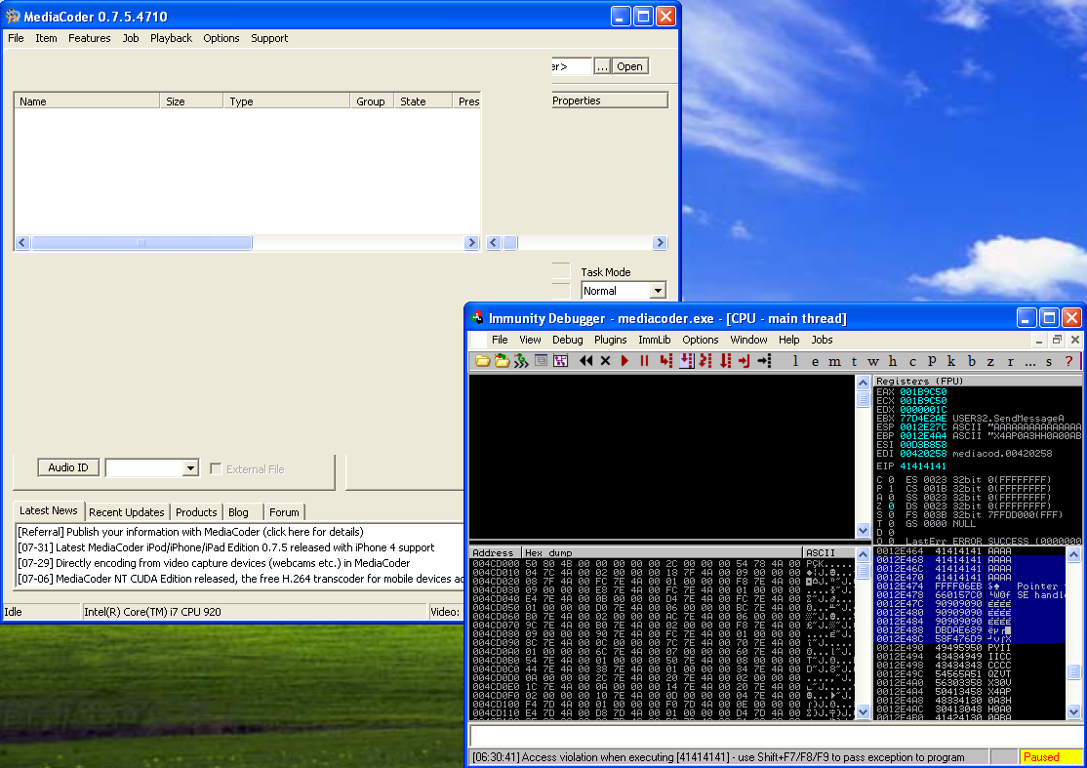
Task: Click the yellow Paused status indicator
Action: click(1050, 757)
